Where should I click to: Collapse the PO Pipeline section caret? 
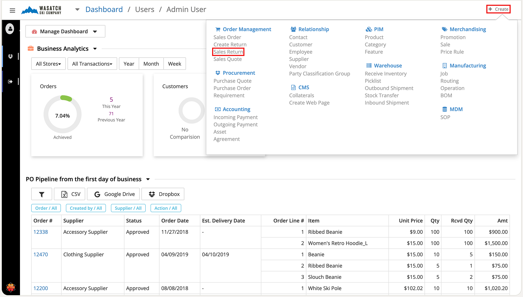148,179
